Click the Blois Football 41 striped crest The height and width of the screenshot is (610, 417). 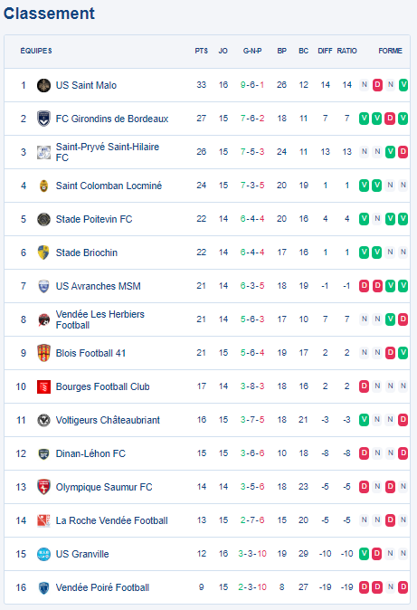43,353
